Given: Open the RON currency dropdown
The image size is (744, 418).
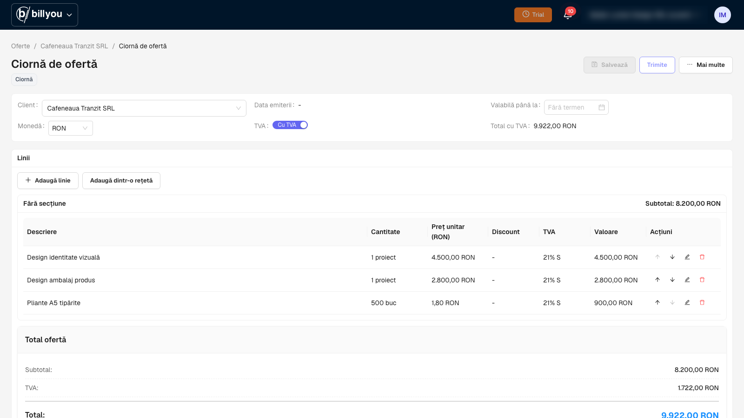Looking at the screenshot, I should [x=71, y=128].
